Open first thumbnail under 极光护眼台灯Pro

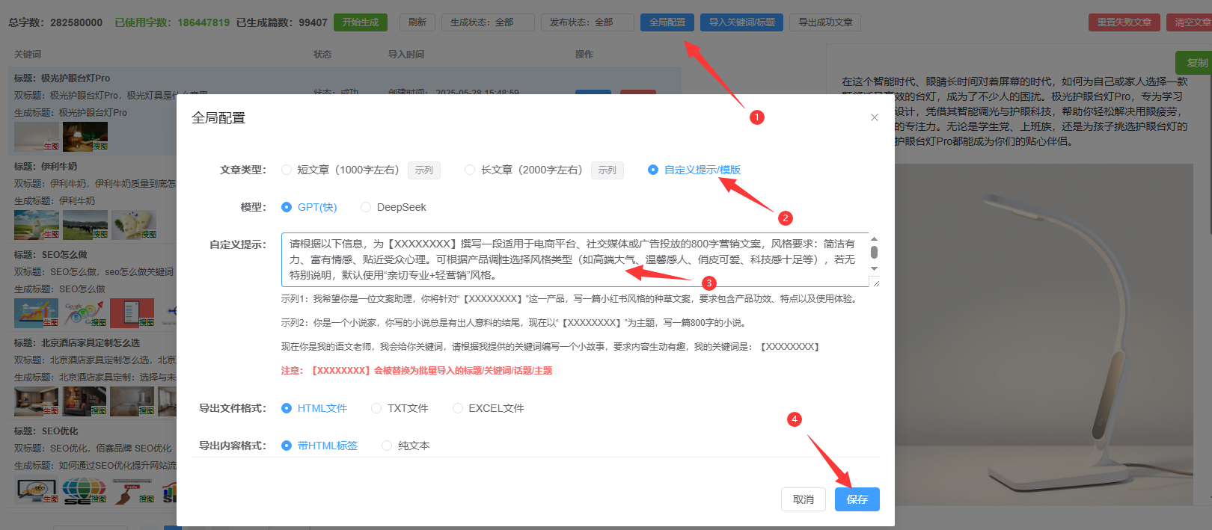37,136
